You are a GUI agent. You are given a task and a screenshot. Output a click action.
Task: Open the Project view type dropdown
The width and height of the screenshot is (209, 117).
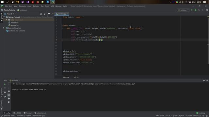pyautogui.click(x=9, y=14)
